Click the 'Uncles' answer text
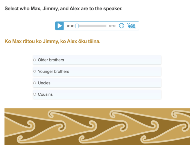Screen dimensions: 193x150 pos(44,83)
